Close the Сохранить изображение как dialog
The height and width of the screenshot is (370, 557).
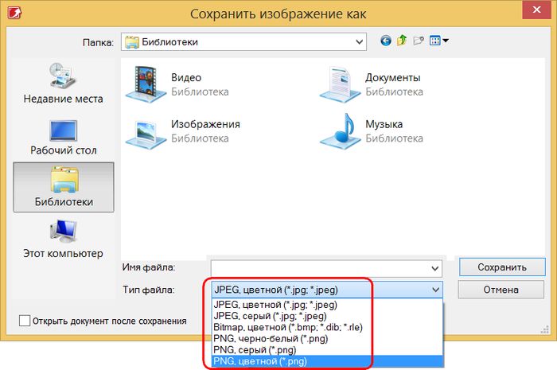point(536,10)
